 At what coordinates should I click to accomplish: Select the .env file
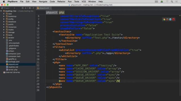coord(10,40)
